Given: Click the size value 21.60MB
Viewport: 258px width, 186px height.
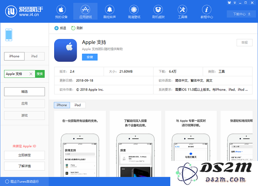Looking at the screenshot, I should point(126,72).
